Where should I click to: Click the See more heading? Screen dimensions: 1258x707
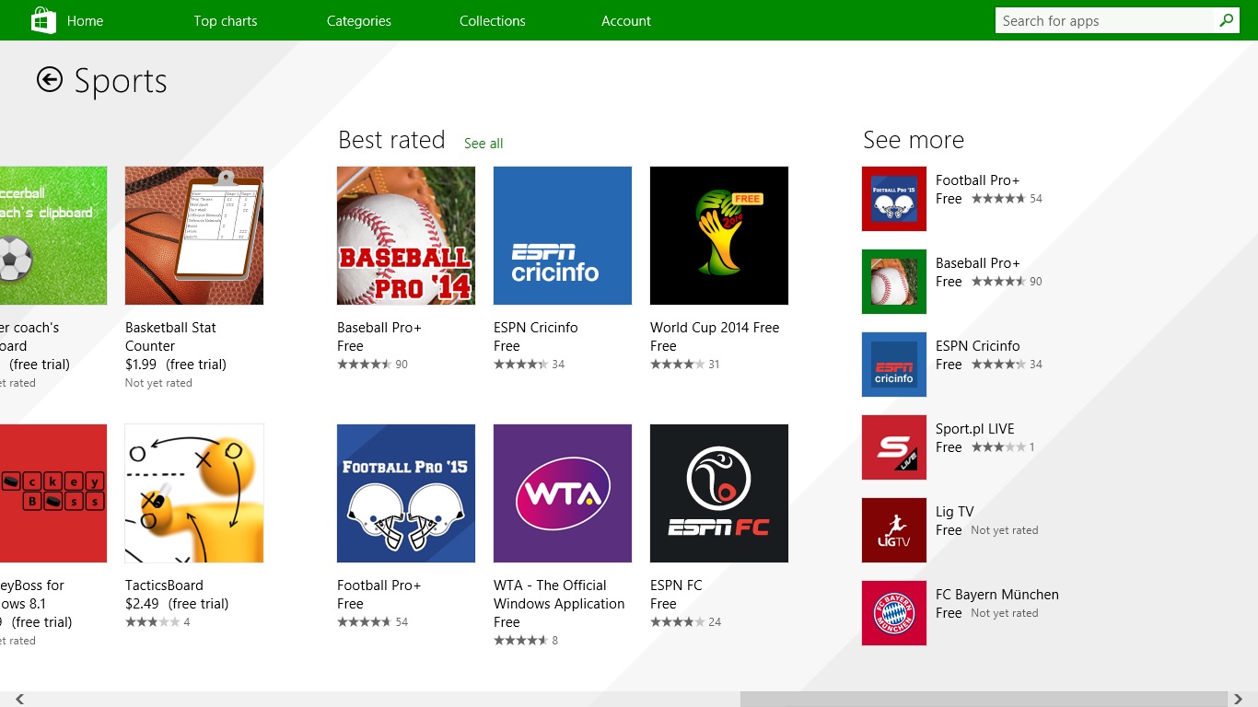(x=914, y=140)
